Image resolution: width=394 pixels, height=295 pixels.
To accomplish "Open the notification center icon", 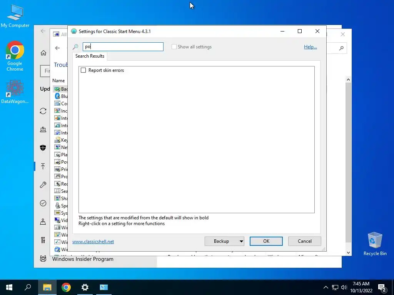I will (382, 288).
